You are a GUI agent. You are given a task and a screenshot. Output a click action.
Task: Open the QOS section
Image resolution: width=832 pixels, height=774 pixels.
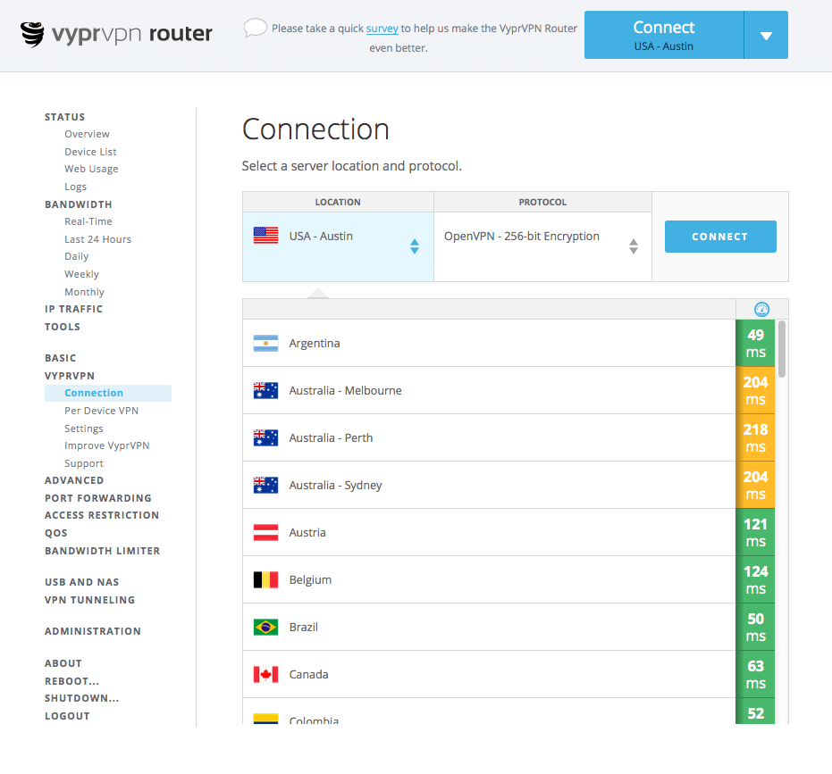pos(55,533)
